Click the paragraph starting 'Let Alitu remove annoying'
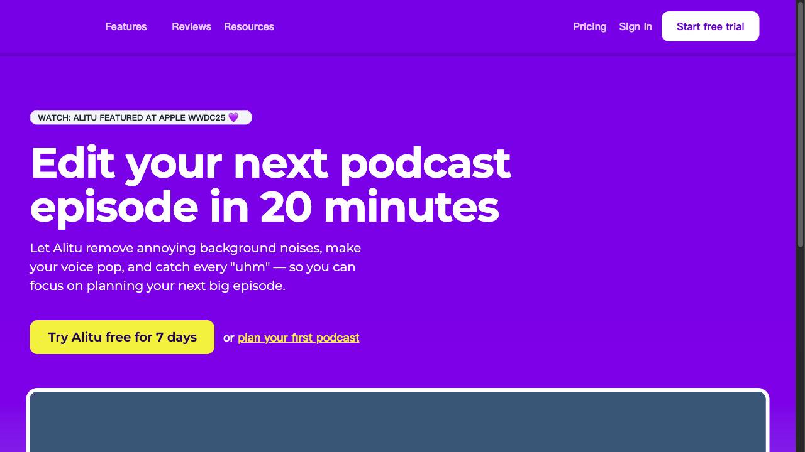This screenshot has height=452, width=805. 196,267
